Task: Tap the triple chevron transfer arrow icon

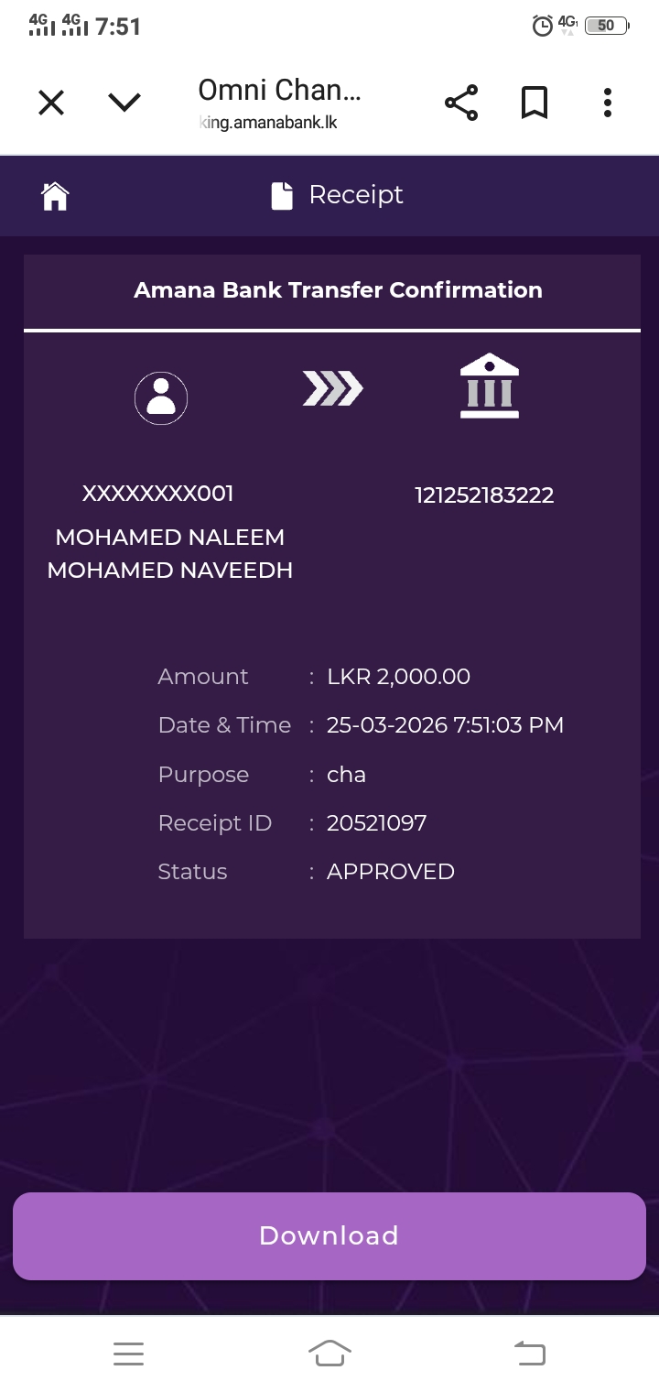Action: click(332, 389)
